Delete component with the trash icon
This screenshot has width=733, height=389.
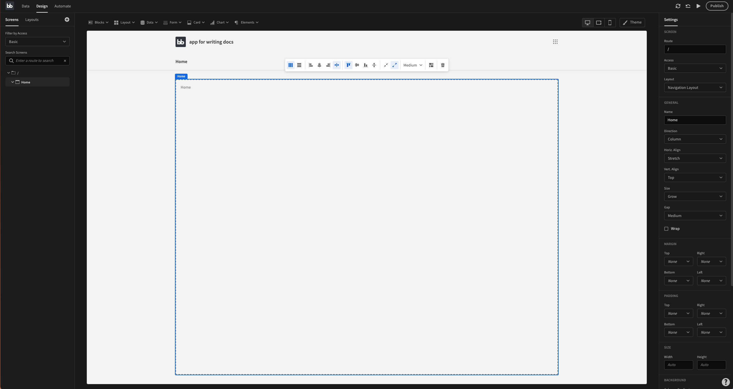click(x=443, y=65)
